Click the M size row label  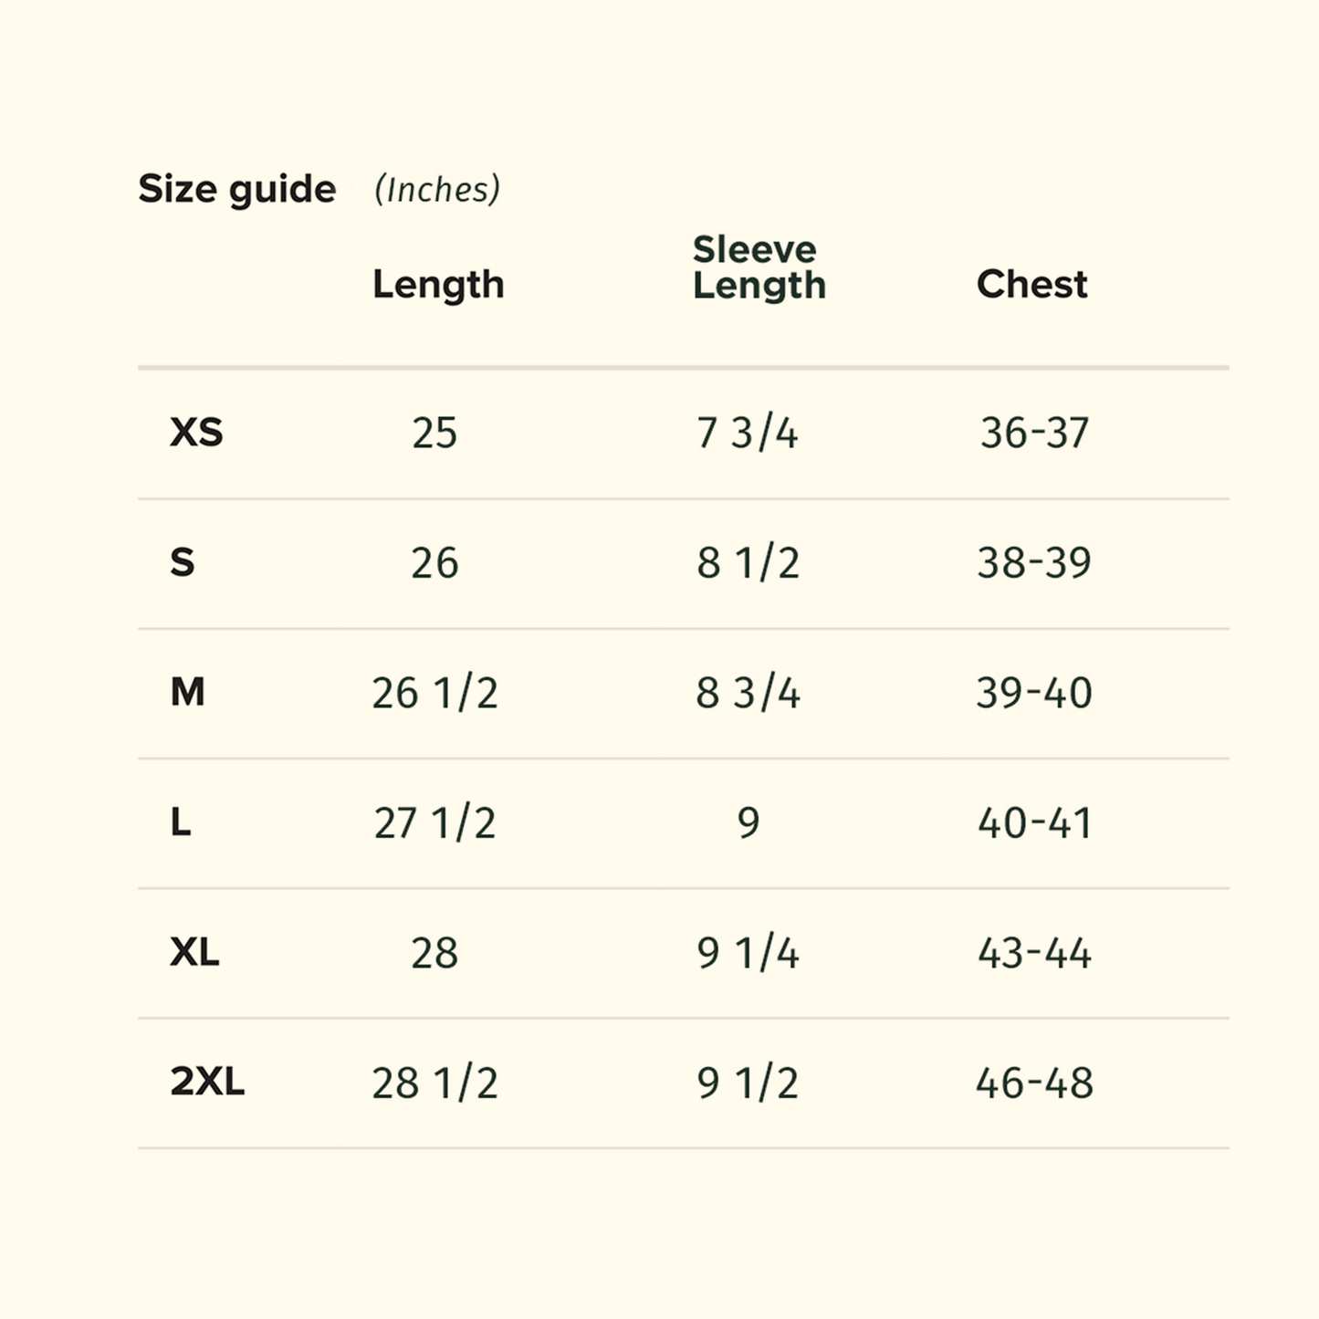[187, 693]
